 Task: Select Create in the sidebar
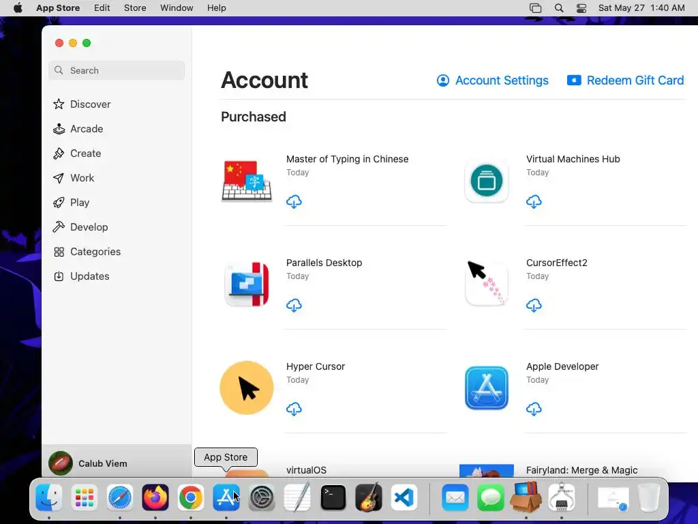pyautogui.click(x=117, y=154)
